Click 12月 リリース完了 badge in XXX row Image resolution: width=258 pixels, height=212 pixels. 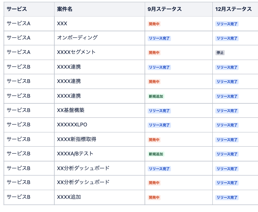[227, 24]
